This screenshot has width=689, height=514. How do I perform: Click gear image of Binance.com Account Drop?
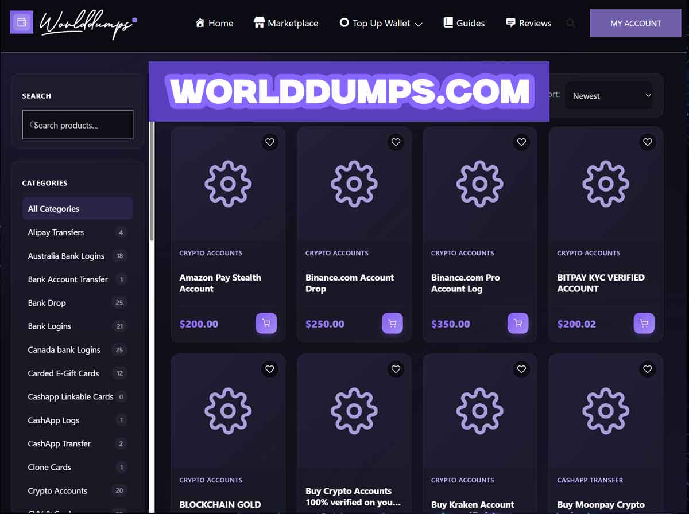coord(354,184)
